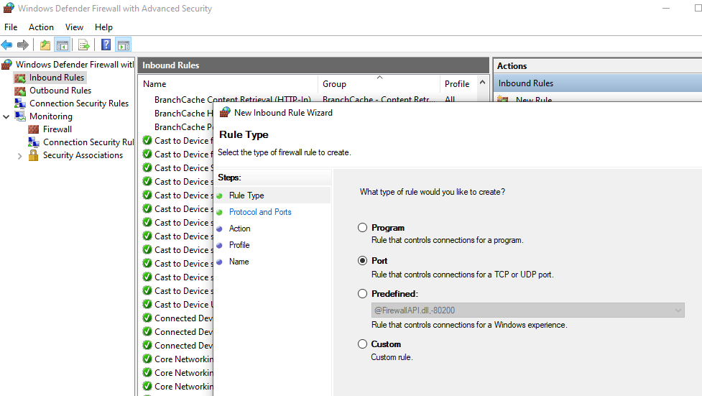Click the BranchCache H rule row
The image size is (702, 396).
click(183, 114)
